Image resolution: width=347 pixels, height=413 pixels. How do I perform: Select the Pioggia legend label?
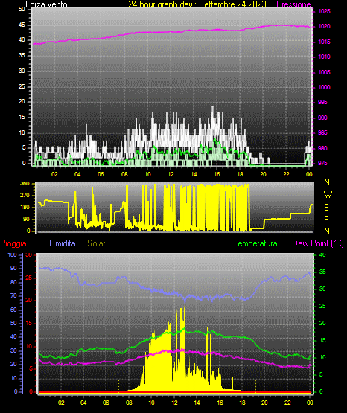(x=13, y=243)
